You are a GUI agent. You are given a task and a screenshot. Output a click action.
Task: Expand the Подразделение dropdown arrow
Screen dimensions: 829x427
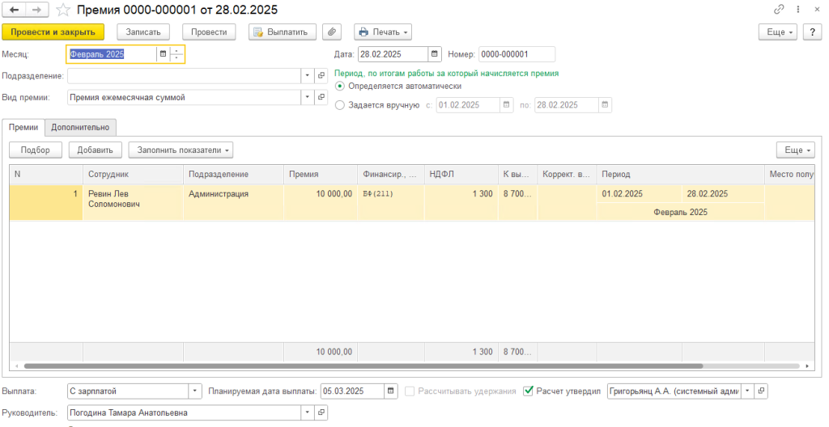308,75
